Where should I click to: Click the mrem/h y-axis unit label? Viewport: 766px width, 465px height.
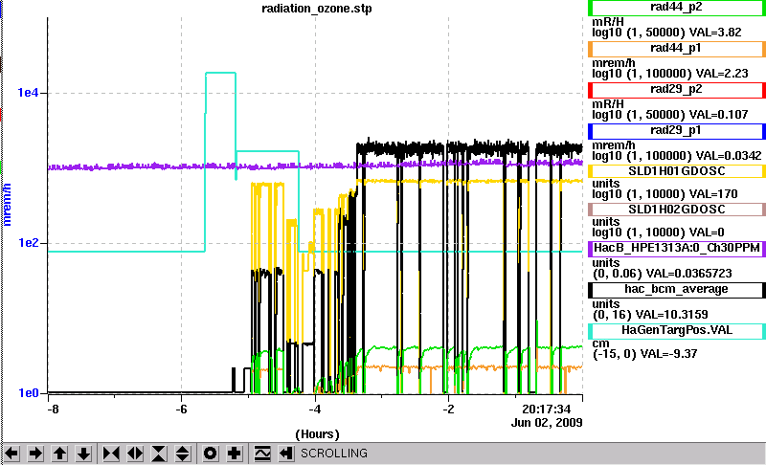(x=7, y=205)
